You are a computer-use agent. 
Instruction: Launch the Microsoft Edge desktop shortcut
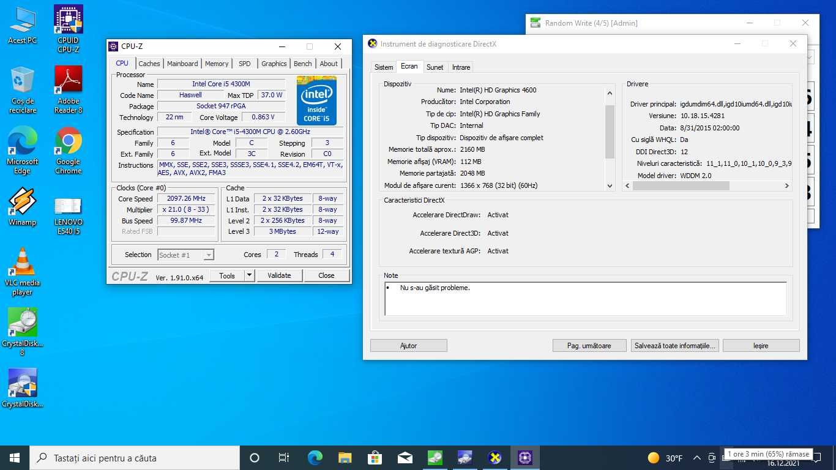click(x=23, y=151)
